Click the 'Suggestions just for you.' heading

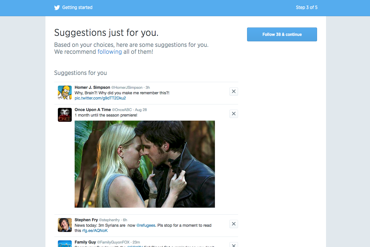106,33
